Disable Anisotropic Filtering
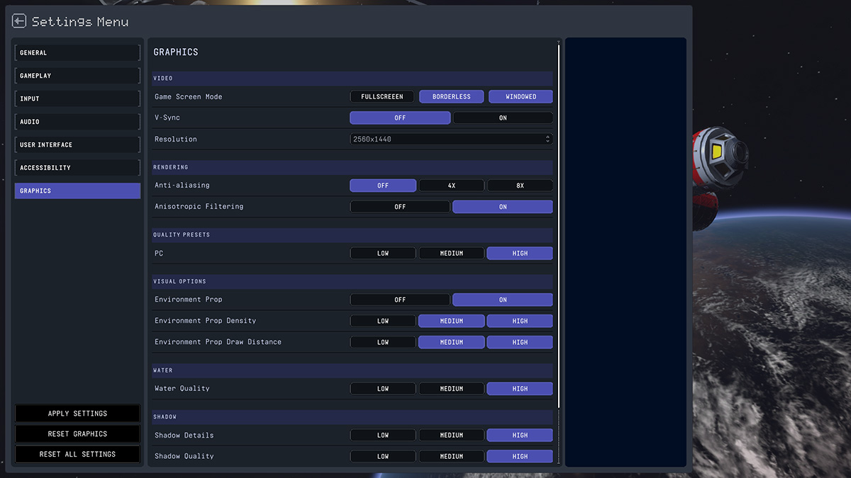This screenshot has height=478, width=851. 400,207
